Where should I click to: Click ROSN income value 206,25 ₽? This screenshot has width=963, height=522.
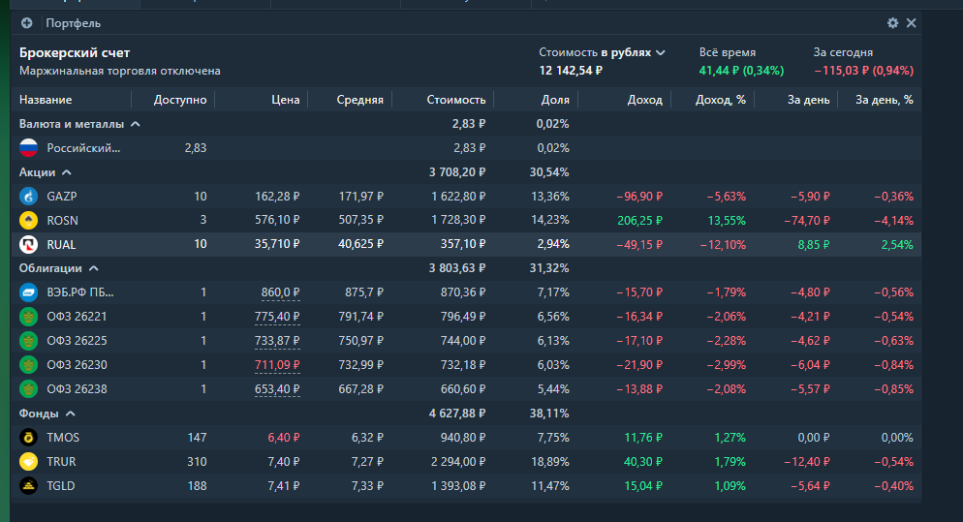click(x=640, y=221)
